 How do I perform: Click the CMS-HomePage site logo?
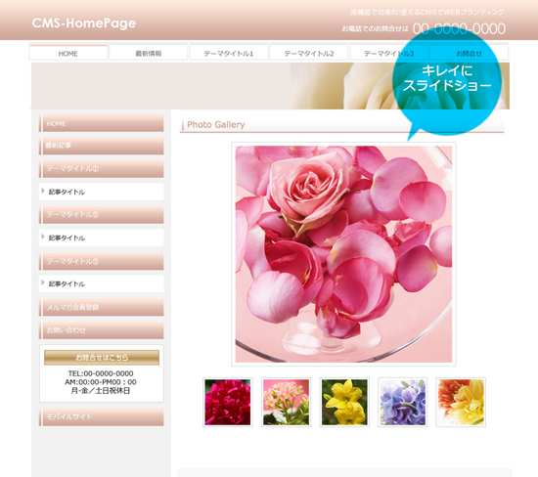click(x=84, y=23)
